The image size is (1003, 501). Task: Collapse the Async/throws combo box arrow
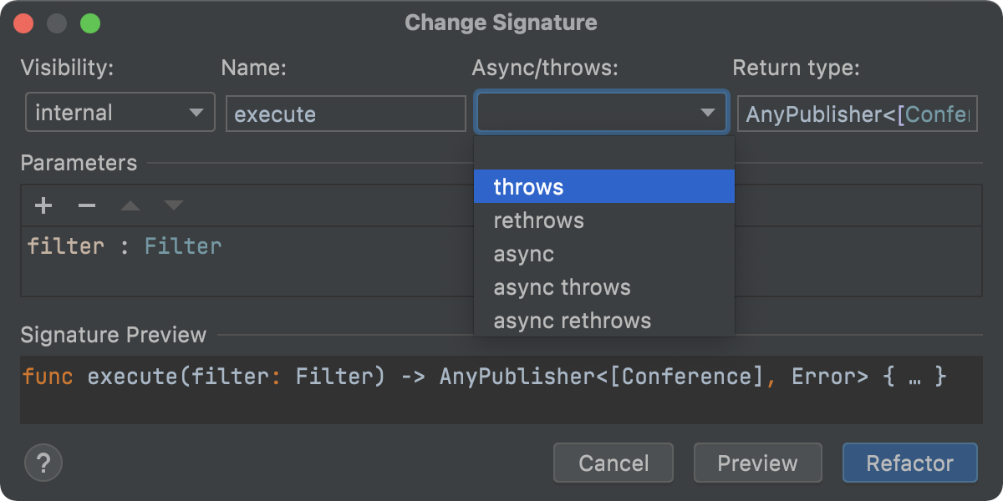[707, 113]
